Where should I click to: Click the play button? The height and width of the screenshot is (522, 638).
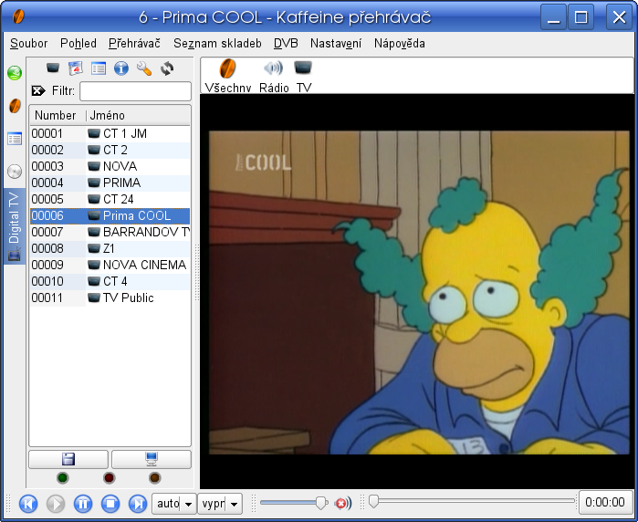click(56, 504)
